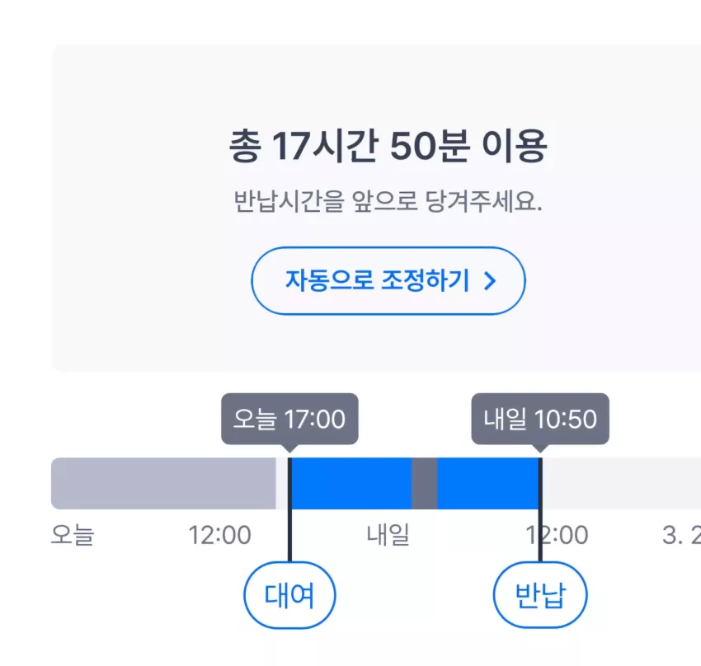Click the 오늘 17:00 tooltip label
The width and height of the screenshot is (701, 666).
tap(289, 419)
